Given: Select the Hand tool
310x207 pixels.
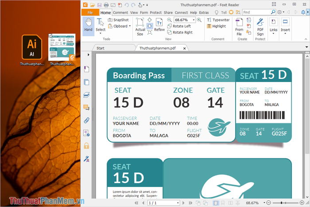Looking at the screenshot, I should (x=88, y=26).
